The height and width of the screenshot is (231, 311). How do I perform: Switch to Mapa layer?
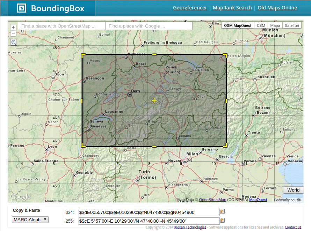[x=275, y=25]
